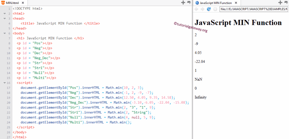
Task: Select line number 1 in the gutter
Action: point(9,9)
